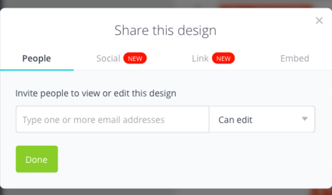Image resolution: width=332 pixels, height=195 pixels.
Task: Open the Social sharing tab
Action: click(109, 59)
